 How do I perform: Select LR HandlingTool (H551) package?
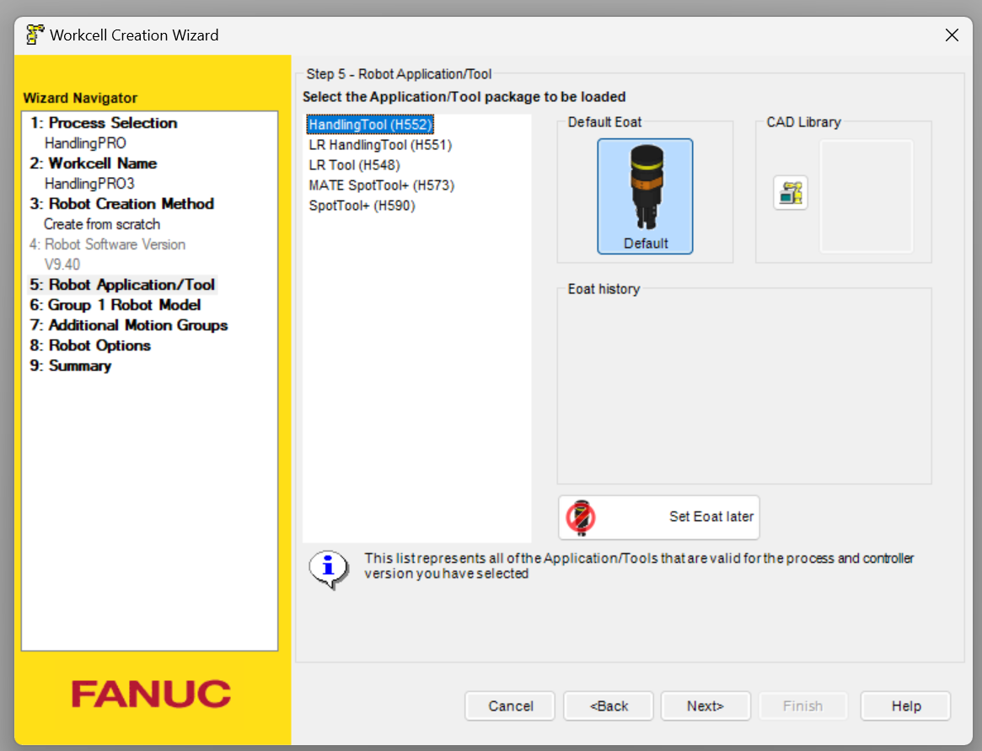point(380,145)
